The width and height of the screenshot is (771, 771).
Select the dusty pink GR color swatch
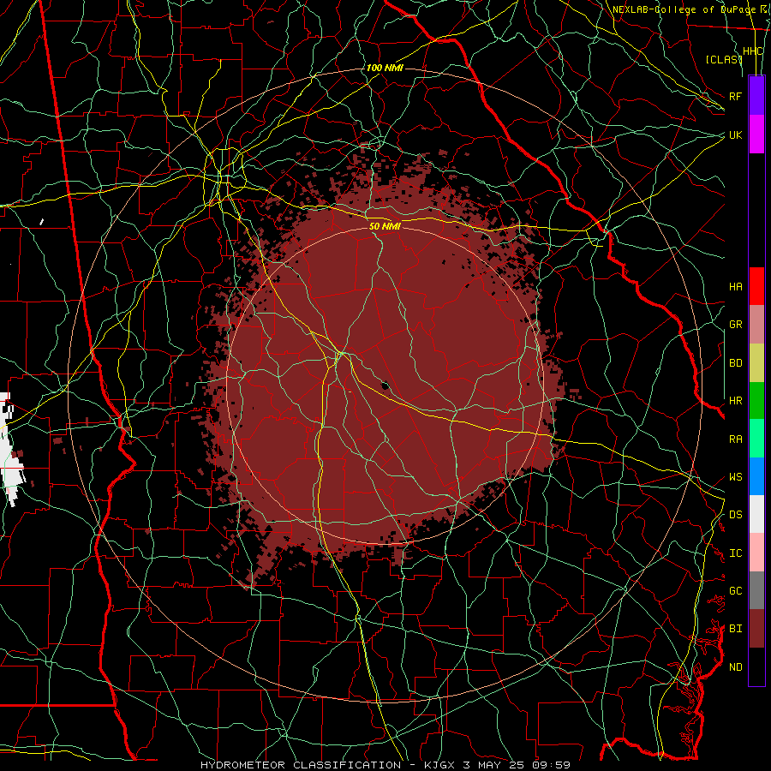756,325
